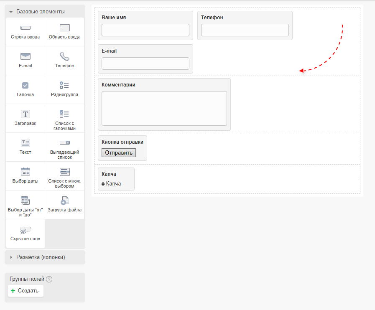Select the Выпадающий список element

pyautogui.click(x=64, y=143)
